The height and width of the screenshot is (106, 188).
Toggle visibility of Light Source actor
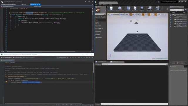pos(171,20)
